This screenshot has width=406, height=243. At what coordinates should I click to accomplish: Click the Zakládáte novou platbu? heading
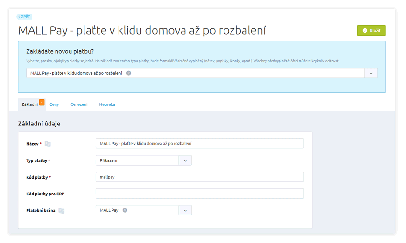tap(60, 51)
